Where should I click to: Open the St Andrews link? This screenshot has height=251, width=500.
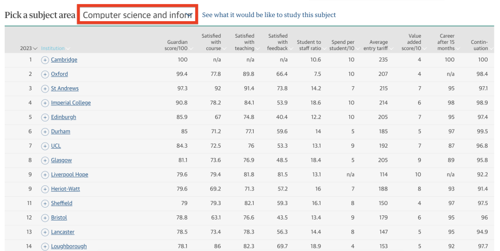[65, 88]
